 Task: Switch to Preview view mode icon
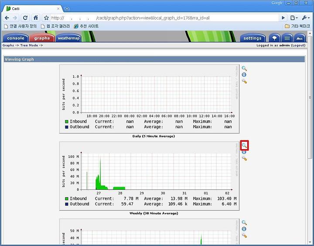[x=299, y=38]
